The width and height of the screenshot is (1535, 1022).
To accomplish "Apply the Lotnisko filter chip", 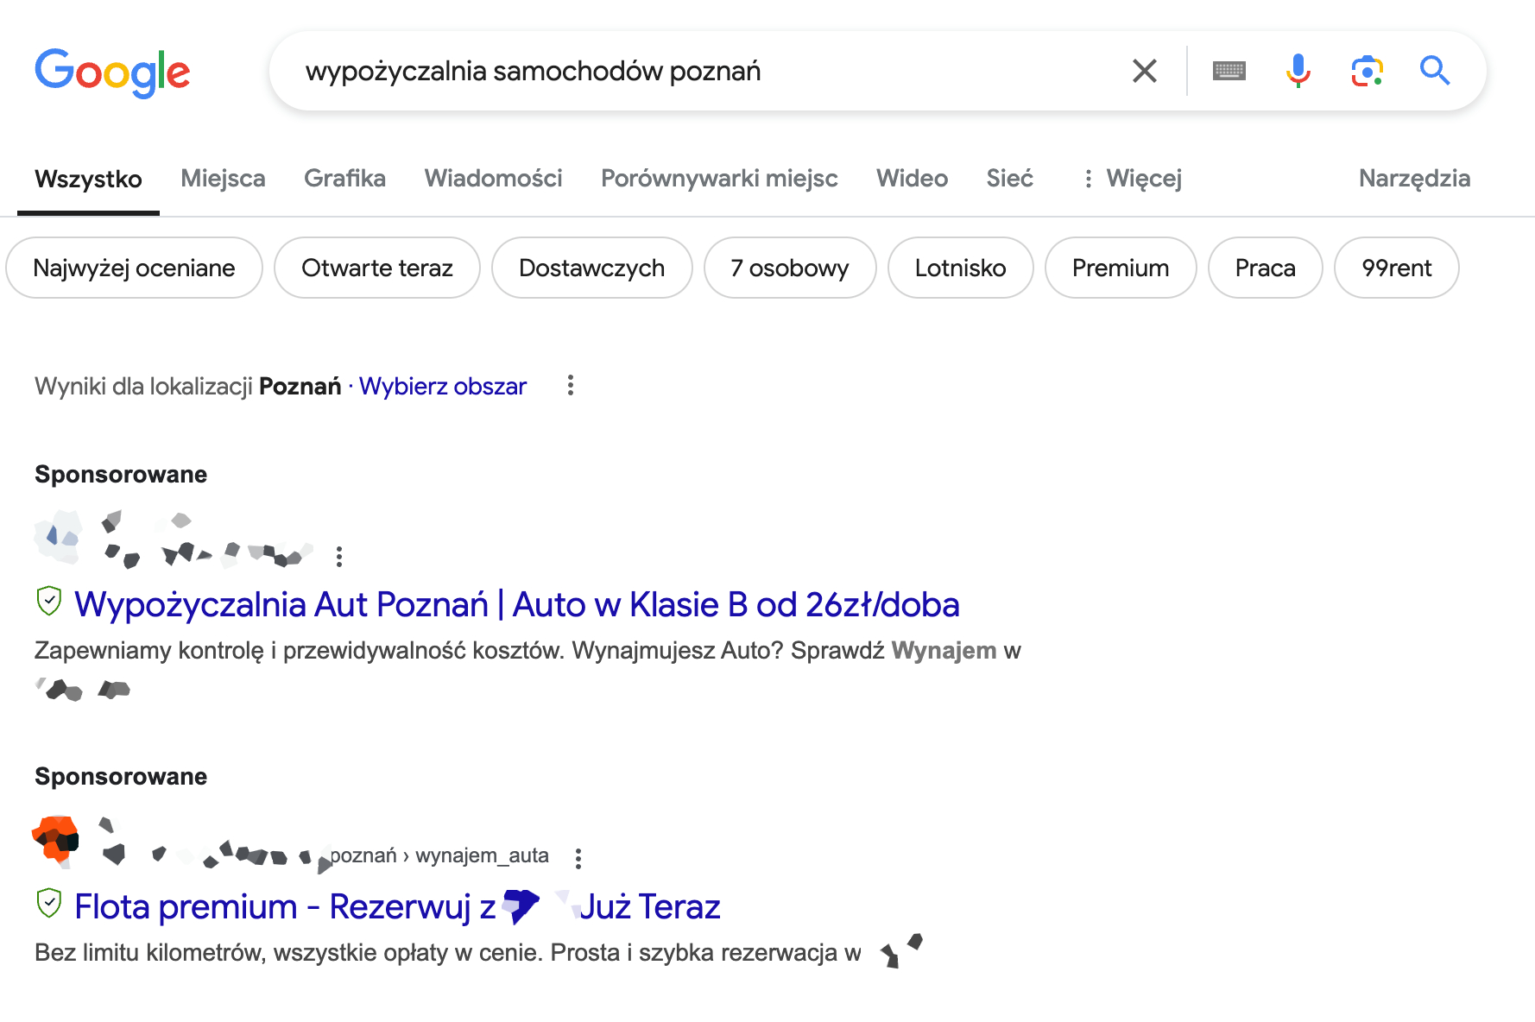I will point(961,268).
